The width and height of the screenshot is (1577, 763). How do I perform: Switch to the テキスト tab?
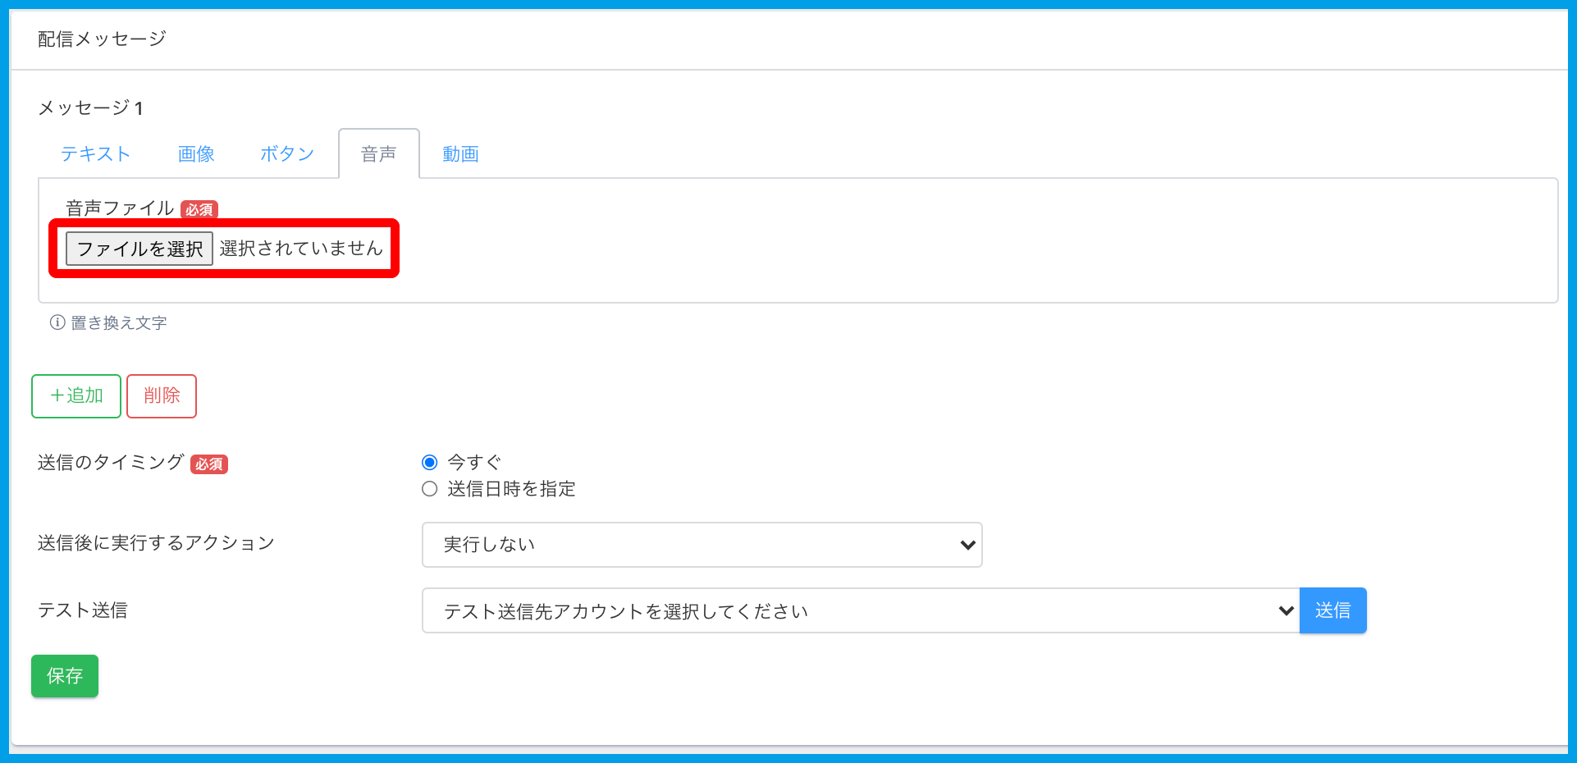coord(95,154)
